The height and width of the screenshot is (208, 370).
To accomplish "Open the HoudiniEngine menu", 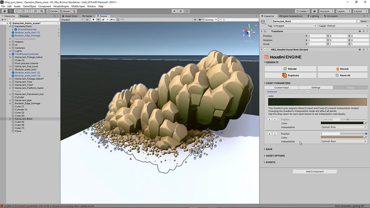I will [61, 6].
